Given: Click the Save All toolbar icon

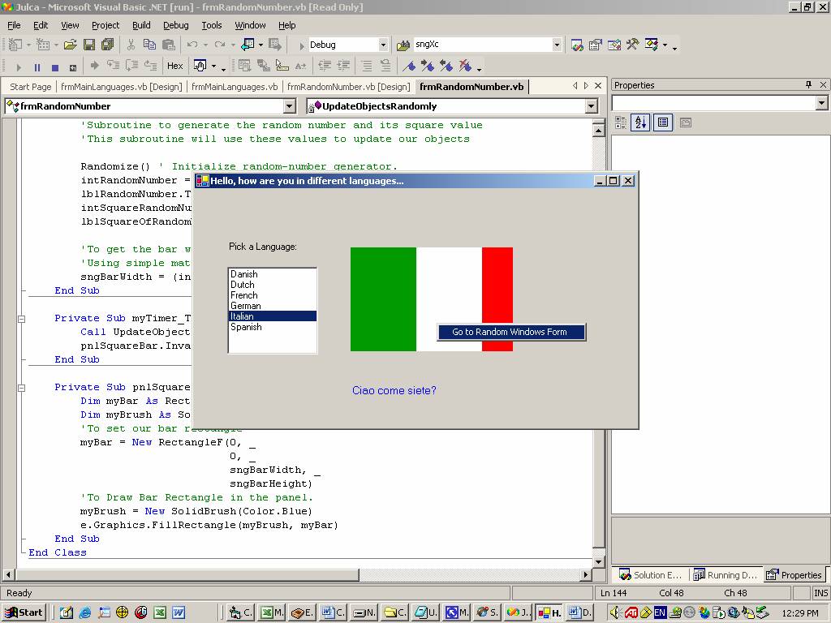Looking at the screenshot, I should click(107, 45).
